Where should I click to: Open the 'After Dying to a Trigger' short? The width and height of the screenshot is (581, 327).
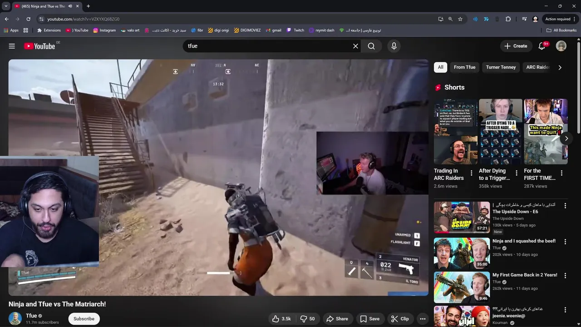pos(500,132)
